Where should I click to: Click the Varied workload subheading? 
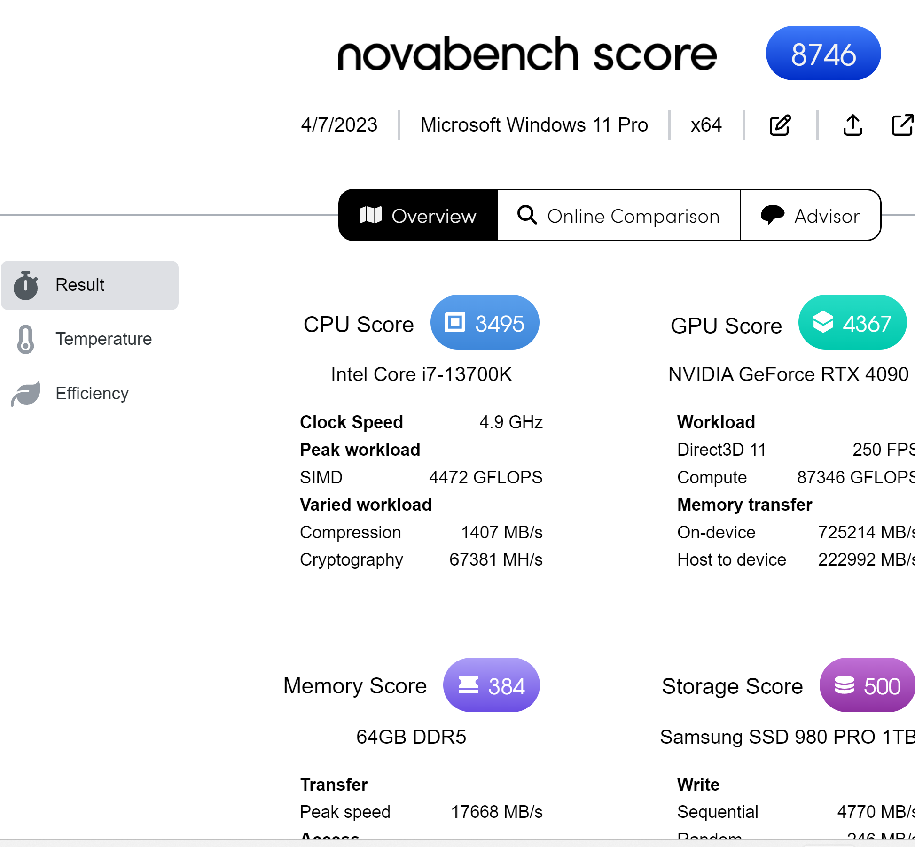(366, 505)
